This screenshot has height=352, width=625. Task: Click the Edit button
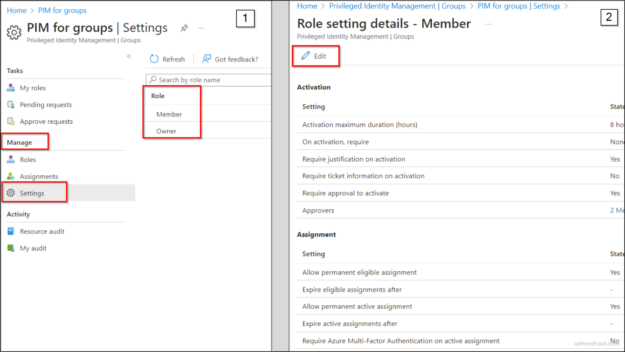tap(316, 56)
